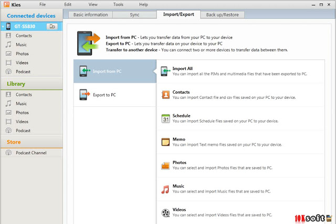Choose Memo import title
The image size is (336, 224).
tap(178, 139)
